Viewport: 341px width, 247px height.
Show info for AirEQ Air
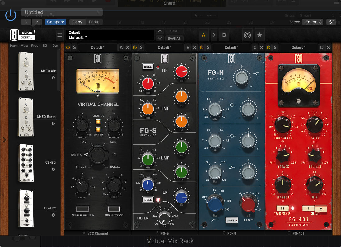(53, 78)
